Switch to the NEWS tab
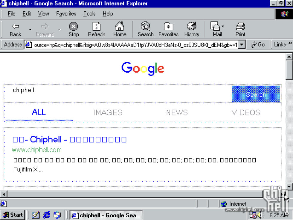Screen dimensions: 293x220 (177, 112)
